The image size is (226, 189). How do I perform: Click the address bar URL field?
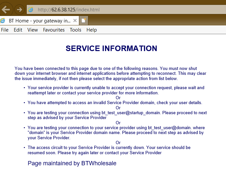127,10
